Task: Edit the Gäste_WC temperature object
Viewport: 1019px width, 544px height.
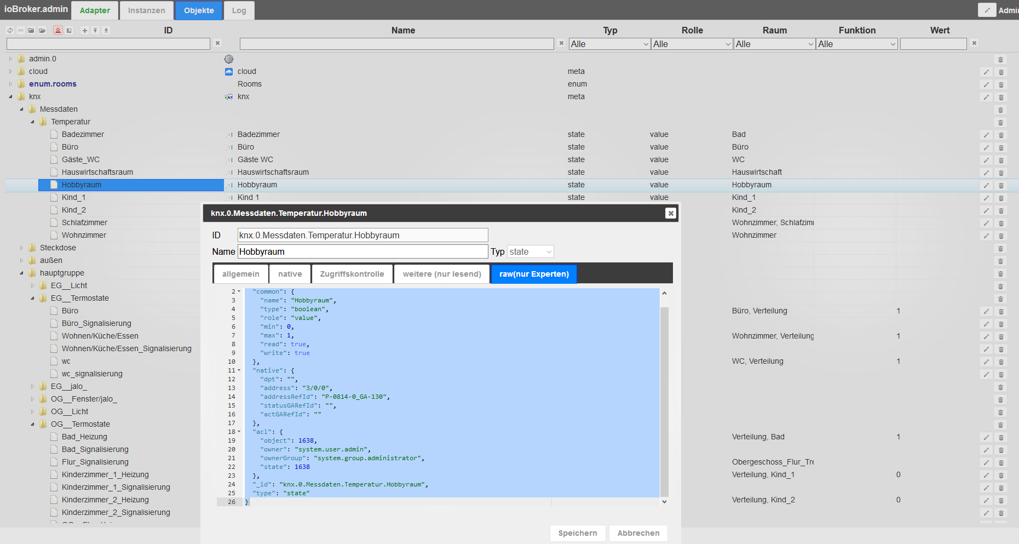Action: coord(986,160)
